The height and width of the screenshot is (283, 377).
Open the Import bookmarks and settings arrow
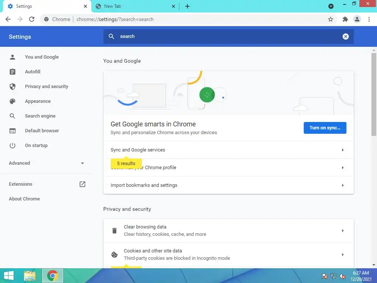[x=343, y=185]
